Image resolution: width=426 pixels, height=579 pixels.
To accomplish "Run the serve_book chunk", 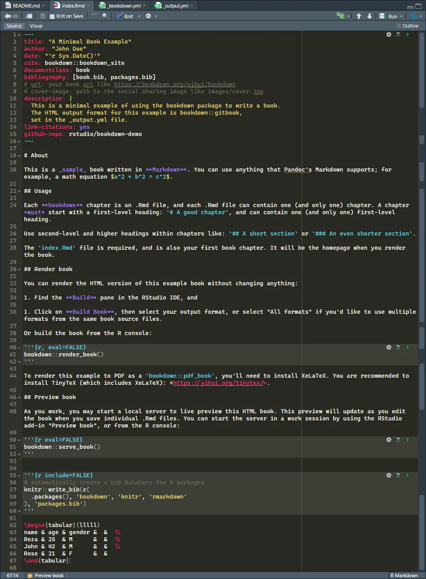I will 407,439.
